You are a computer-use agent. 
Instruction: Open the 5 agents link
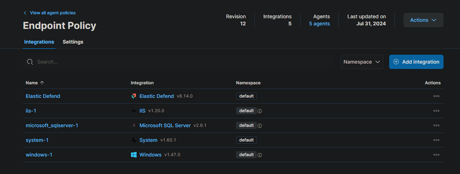(319, 24)
